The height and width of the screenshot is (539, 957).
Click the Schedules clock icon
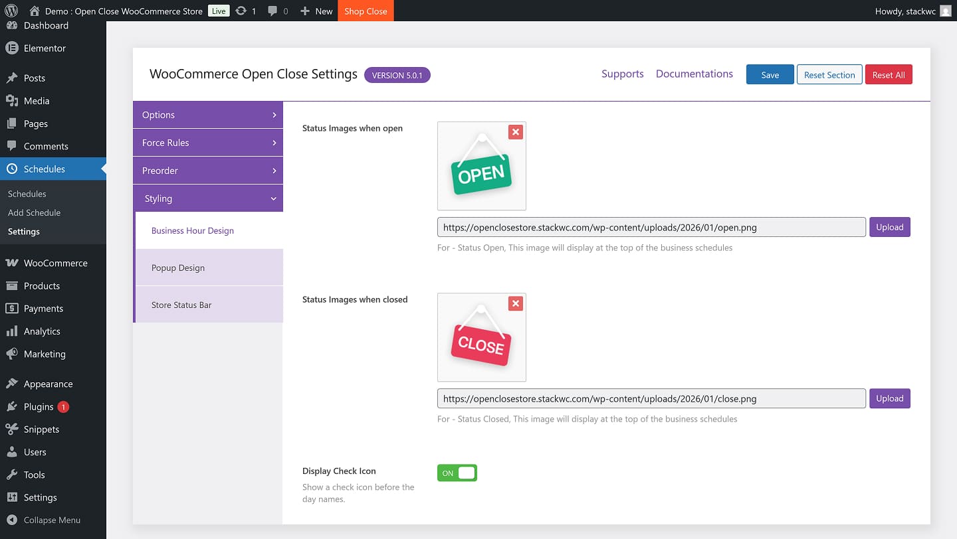(11, 169)
